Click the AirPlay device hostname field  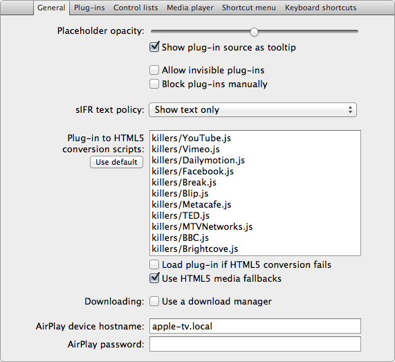(255, 326)
